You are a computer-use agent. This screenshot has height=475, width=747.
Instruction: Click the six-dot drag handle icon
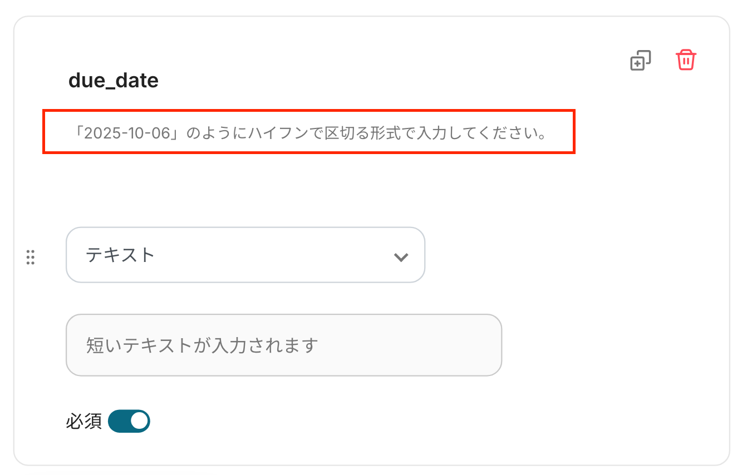tap(31, 258)
